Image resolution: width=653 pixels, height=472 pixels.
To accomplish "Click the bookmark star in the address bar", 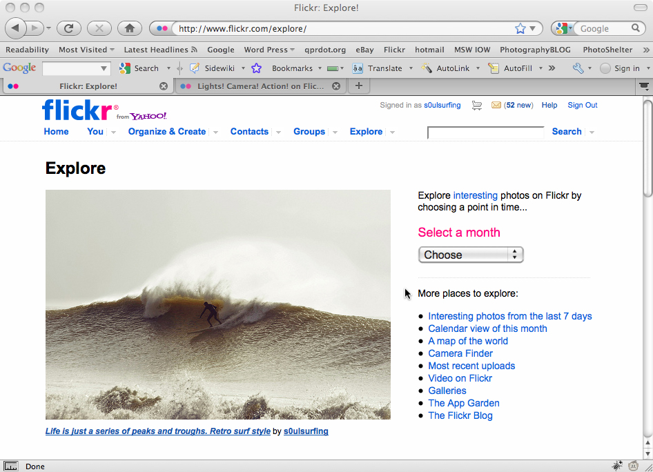I will click(x=520, y=28).
